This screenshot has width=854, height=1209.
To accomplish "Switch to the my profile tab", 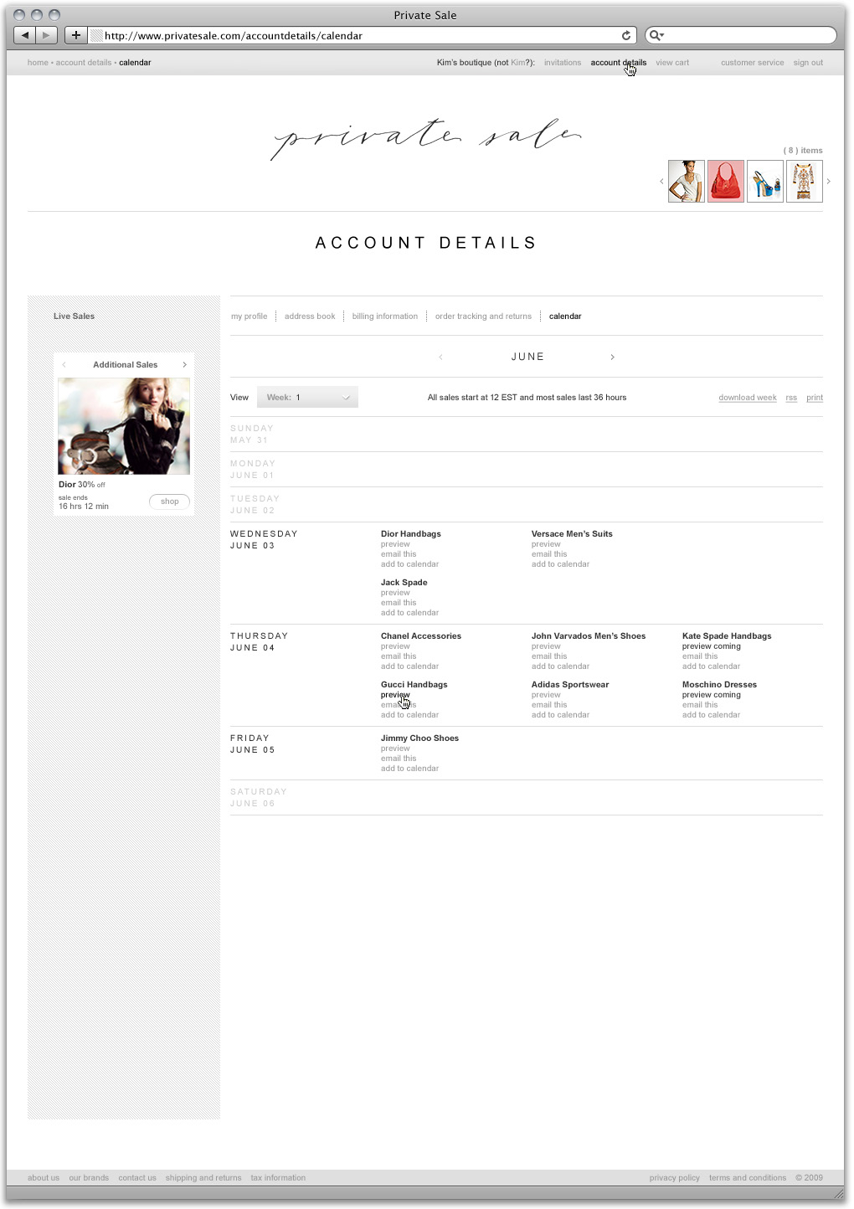I will click(250, 316).
